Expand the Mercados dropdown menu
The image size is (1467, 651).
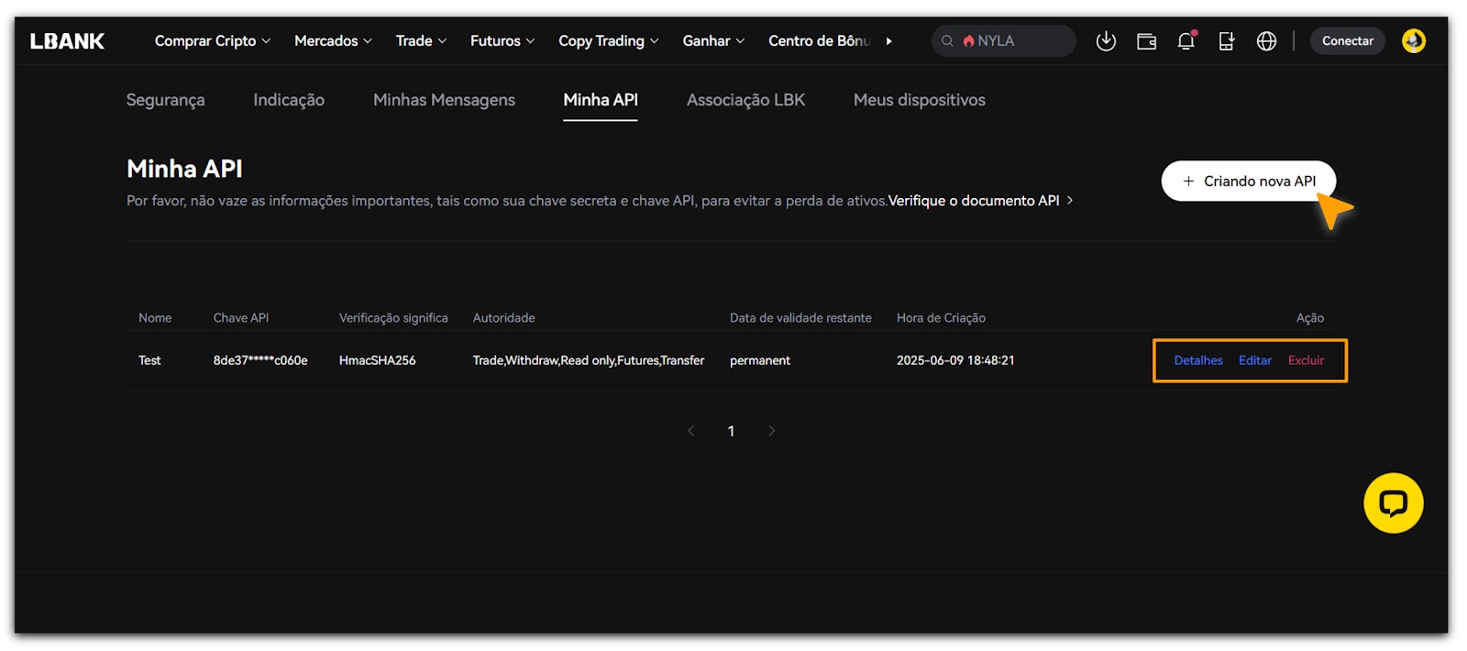tap(333, 41)
